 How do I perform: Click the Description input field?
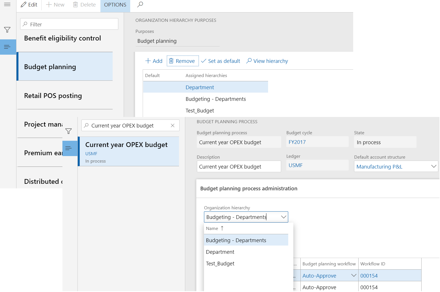coord(239,167)
